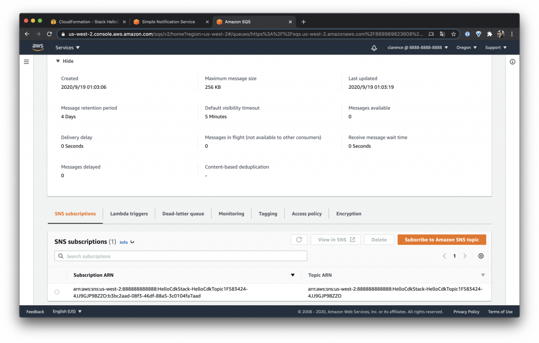
Task: Open the info help panel icon
Action: tap(512, 62)
